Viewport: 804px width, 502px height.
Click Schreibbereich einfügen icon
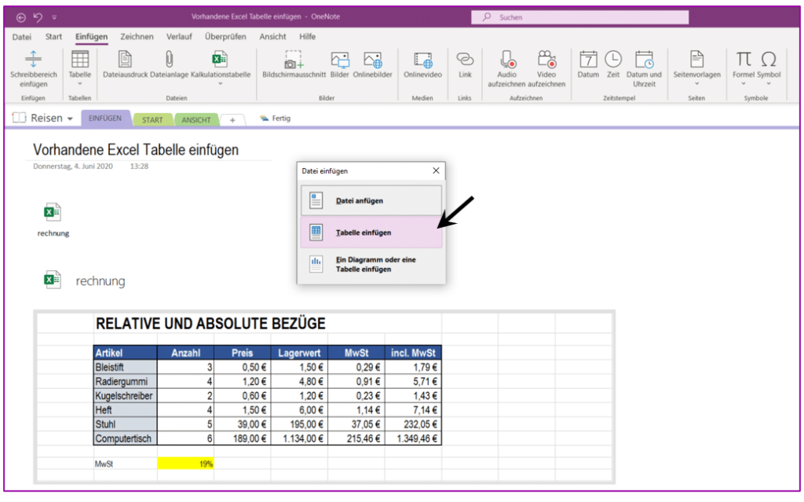tap(33, 59)
